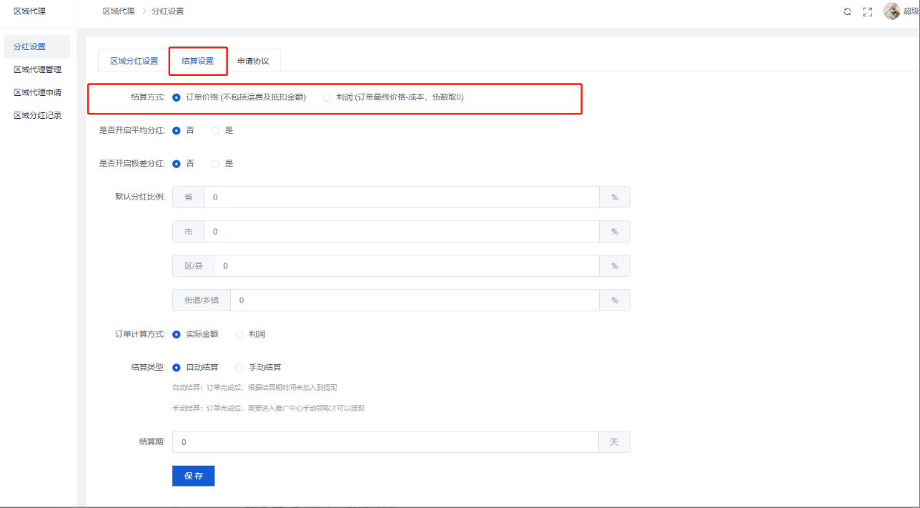Click the 保存 button

coord(193,476)
